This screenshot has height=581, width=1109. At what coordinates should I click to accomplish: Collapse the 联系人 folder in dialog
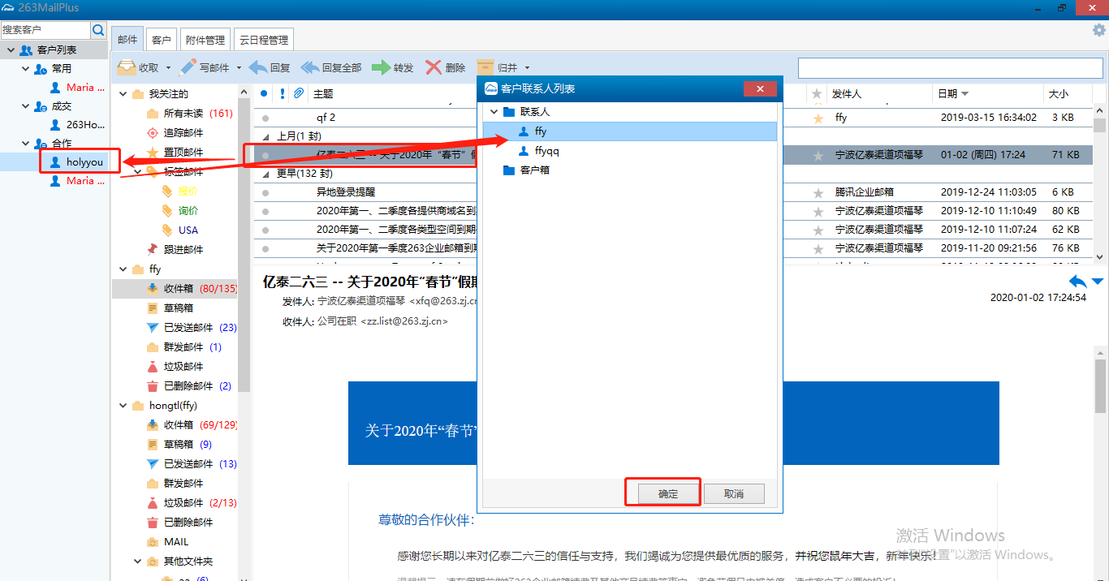[x=493, y=112]
